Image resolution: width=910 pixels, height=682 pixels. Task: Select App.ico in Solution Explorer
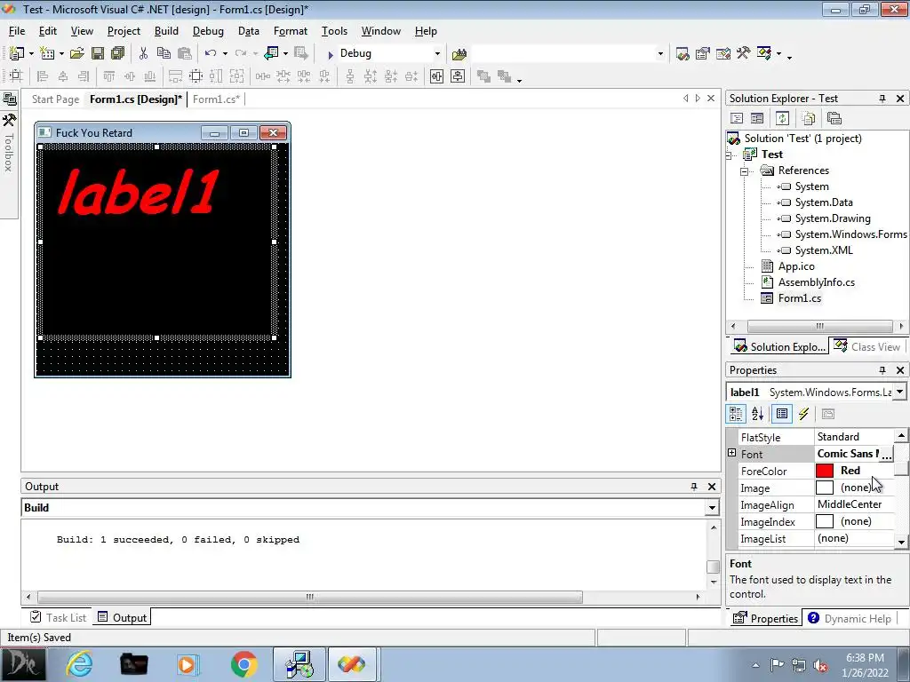point(795,266)
